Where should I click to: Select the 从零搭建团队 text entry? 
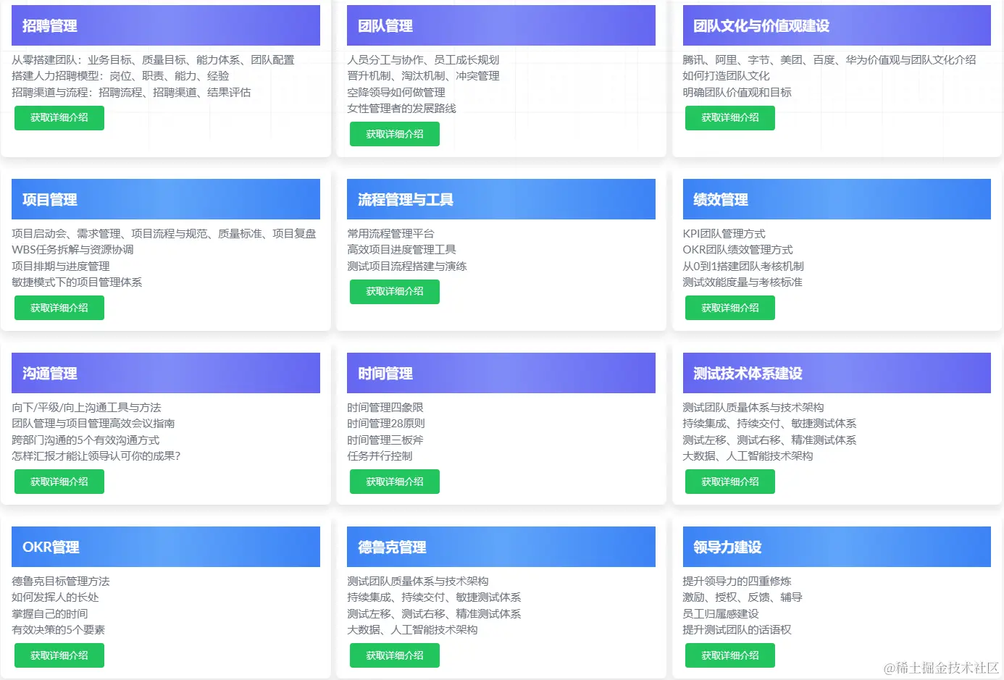(152, 60)
